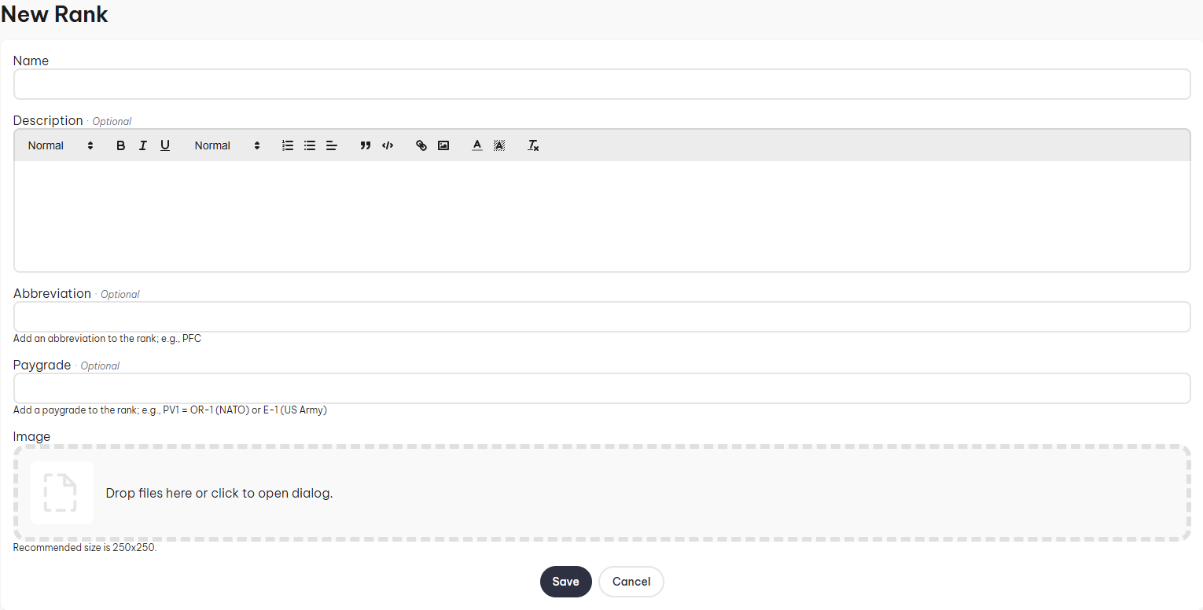
Task: Click into the Abbreviation text field
Action: point(601,317)
